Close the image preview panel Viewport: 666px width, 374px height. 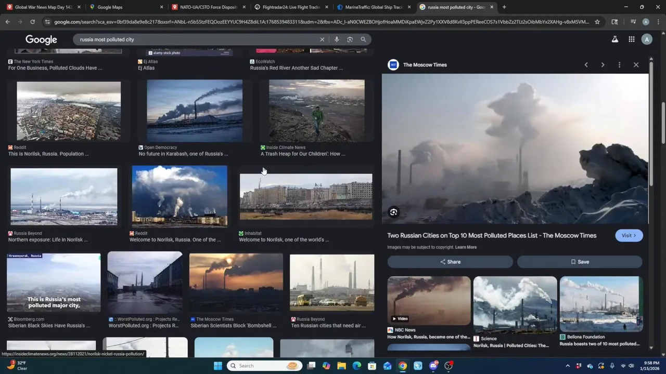click(x=636, y=65)
